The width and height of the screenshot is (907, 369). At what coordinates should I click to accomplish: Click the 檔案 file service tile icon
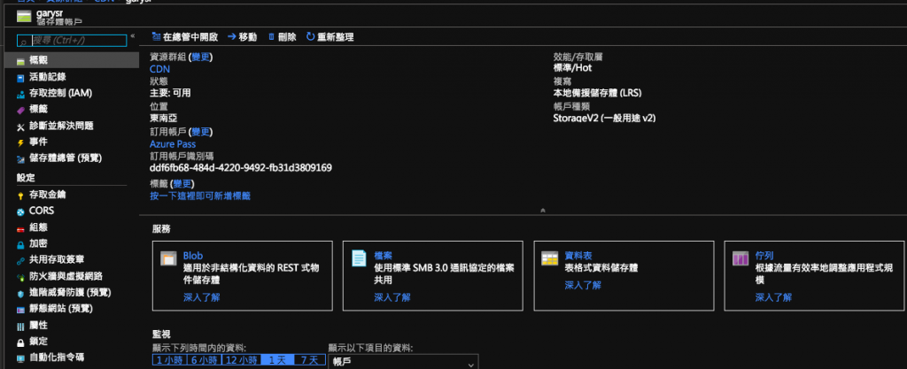(x=360, y=258)
